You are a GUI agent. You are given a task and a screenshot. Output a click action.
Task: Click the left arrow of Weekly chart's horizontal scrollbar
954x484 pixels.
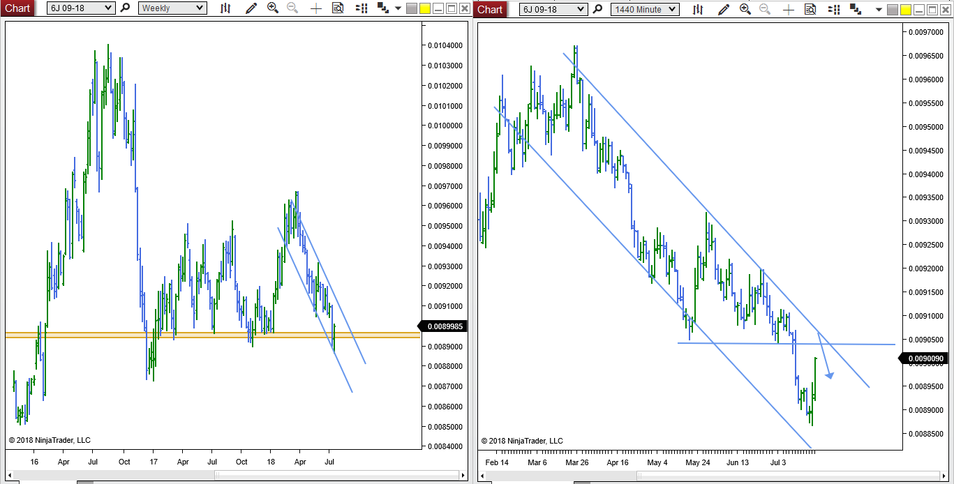click(x=8, y=476)
